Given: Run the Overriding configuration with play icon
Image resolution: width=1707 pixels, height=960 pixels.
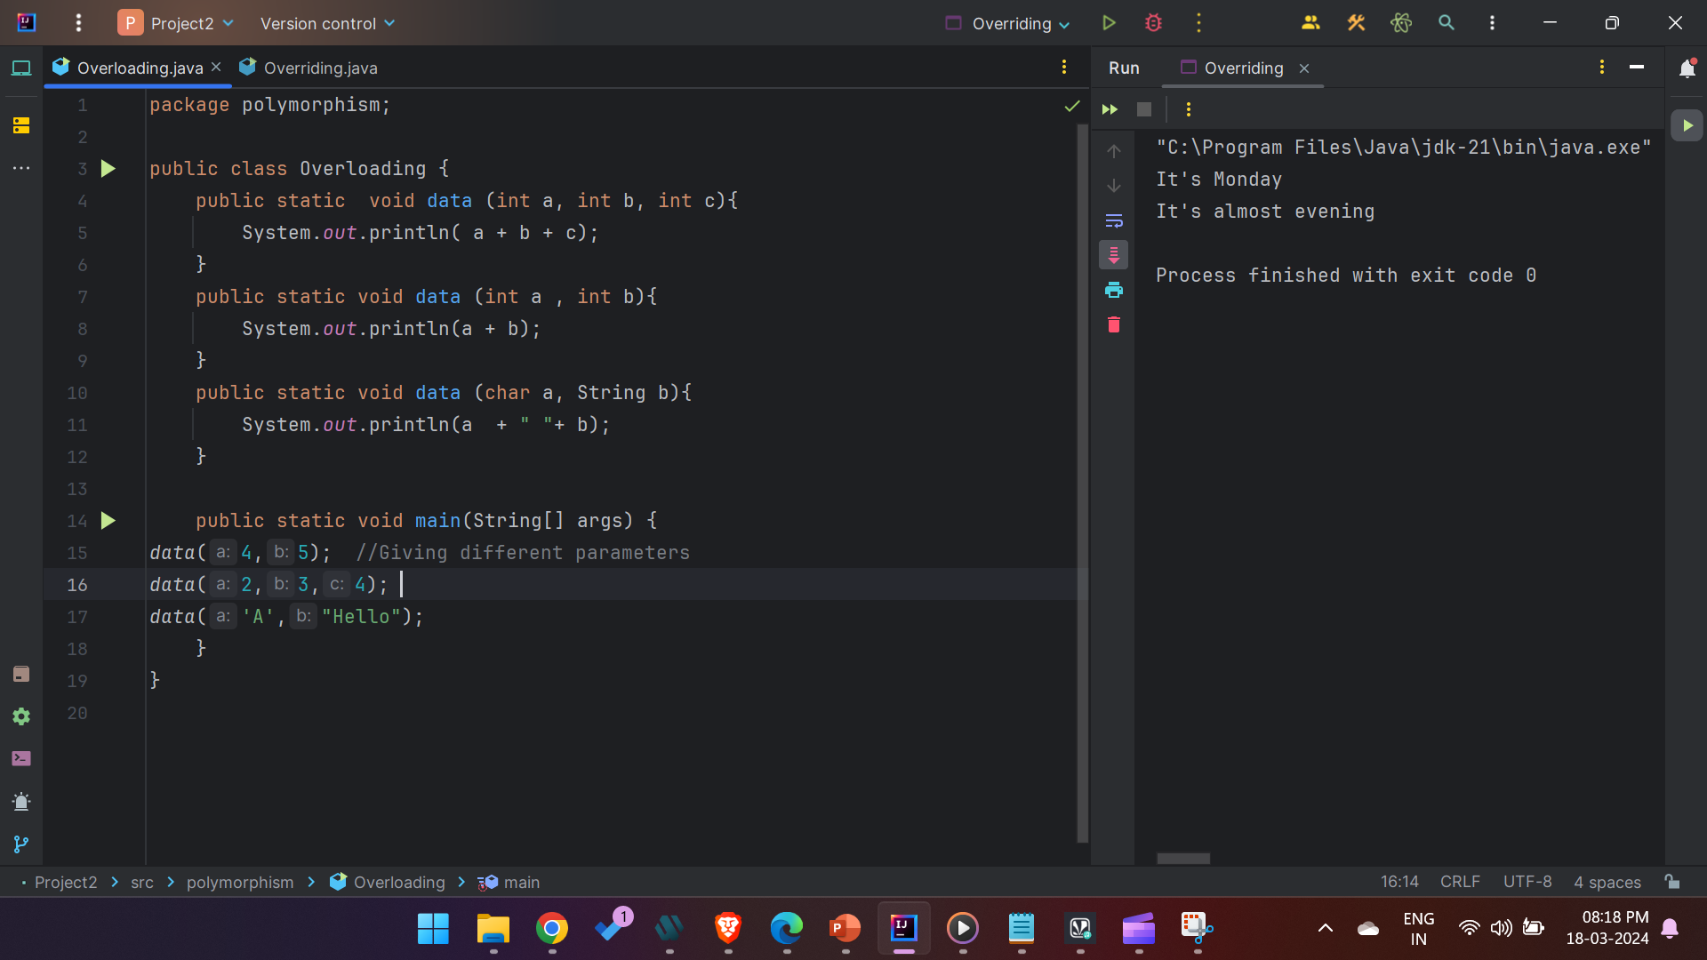Looking at the screenshot, I should [1109, 23].
